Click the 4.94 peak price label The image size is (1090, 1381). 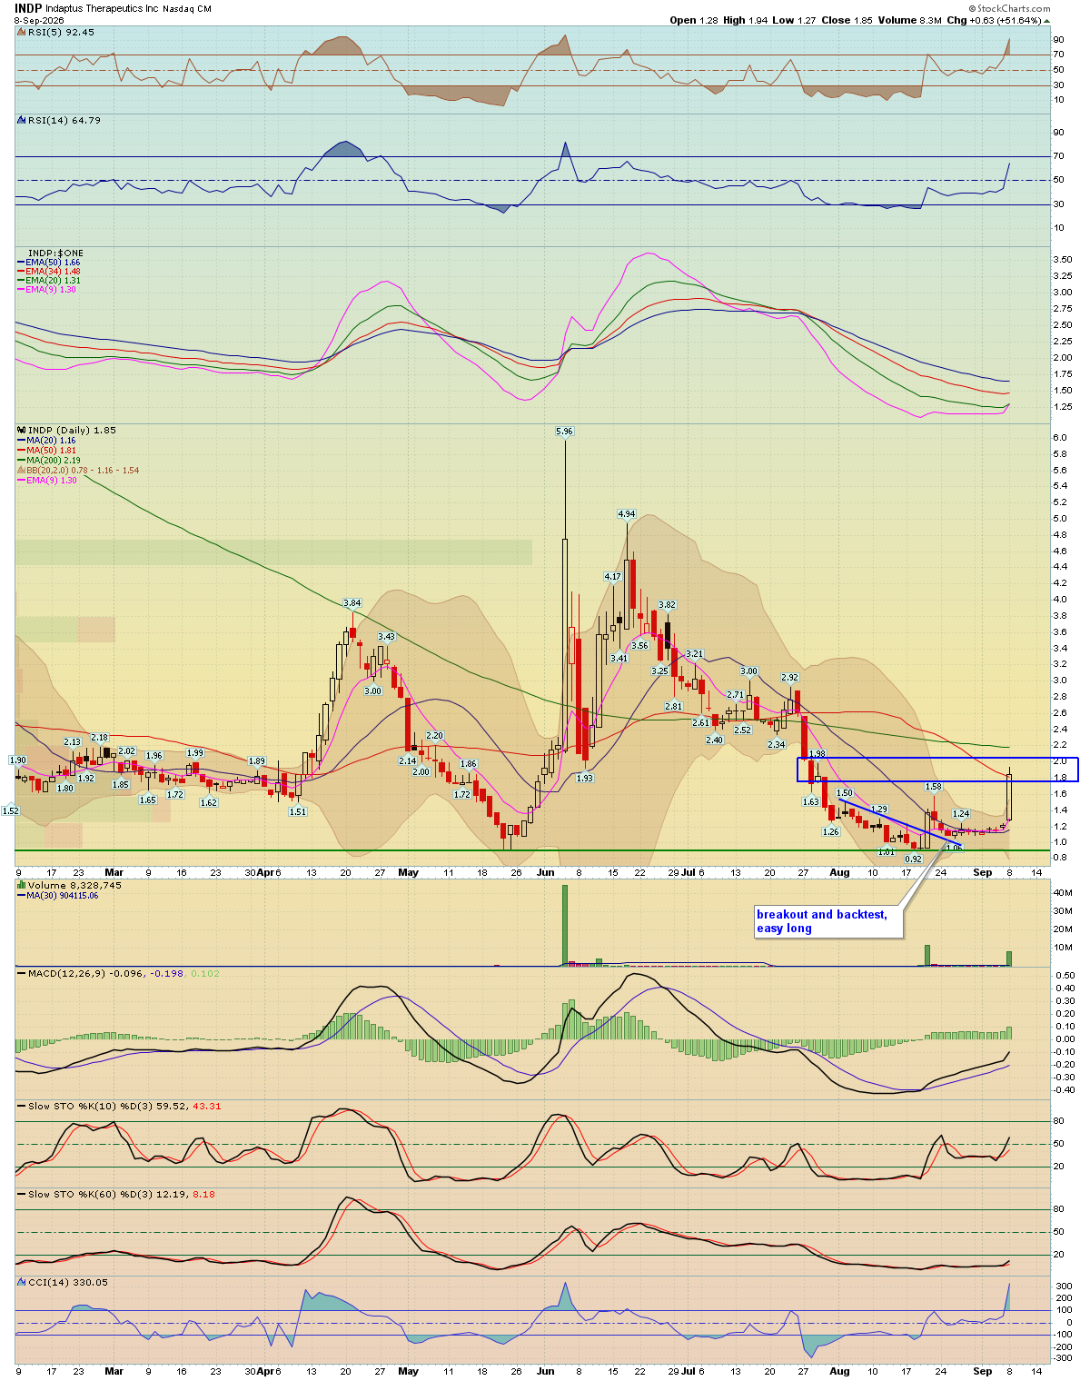627,514
